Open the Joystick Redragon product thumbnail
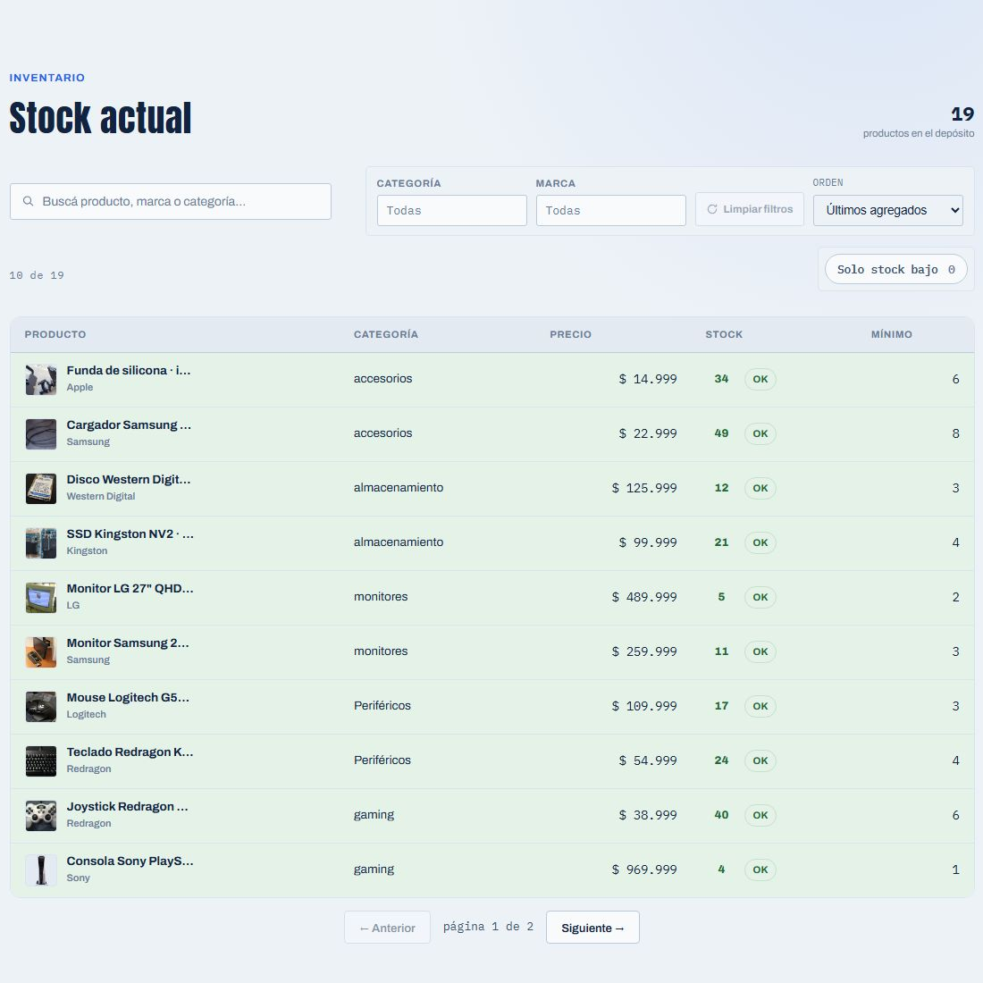The width and height of the screenshot is (983, 983). pyautogui.click(x=41, y=816)
